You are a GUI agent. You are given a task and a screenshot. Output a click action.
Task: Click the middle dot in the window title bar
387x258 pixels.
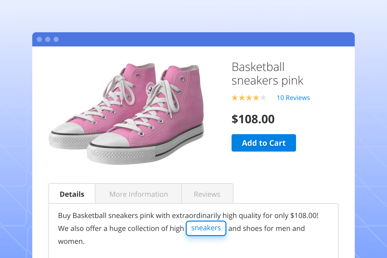pyautogui.click(x=48, y=39)
